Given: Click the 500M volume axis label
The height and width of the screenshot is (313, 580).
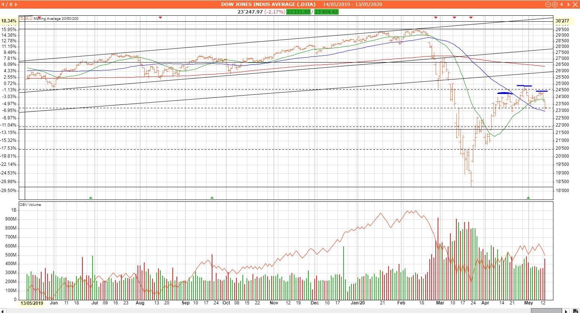Looking at the screenshot, I should 11,255.
